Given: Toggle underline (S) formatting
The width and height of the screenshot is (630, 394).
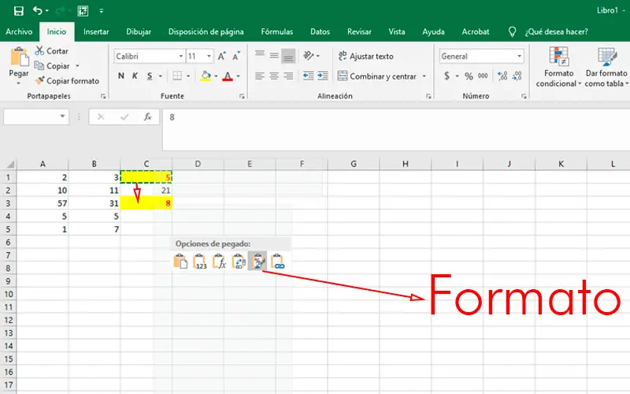Looking at the screenshot, I should tap(150, 76).
